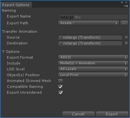Open the LOD level dropdown
Screen dimensions: 130x118
tap(93, 69)
